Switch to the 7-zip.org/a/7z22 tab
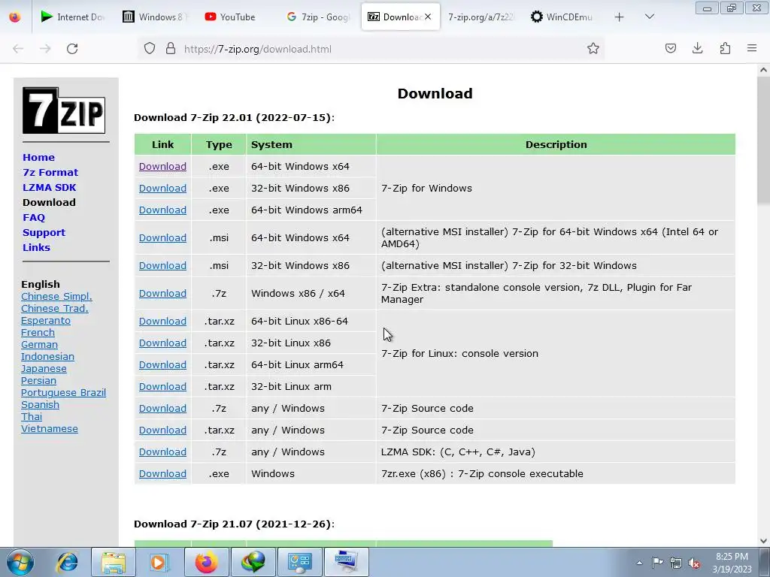Image resolution: width=770 pixels, height=577 pixels. click(481, 17)
